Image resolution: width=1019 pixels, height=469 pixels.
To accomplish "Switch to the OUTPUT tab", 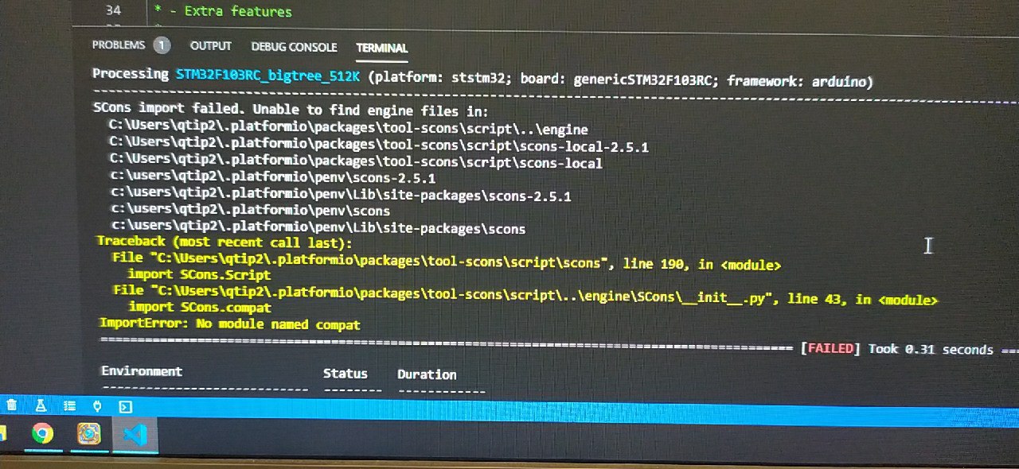I will pyautogui.click(x=211, y=46).
